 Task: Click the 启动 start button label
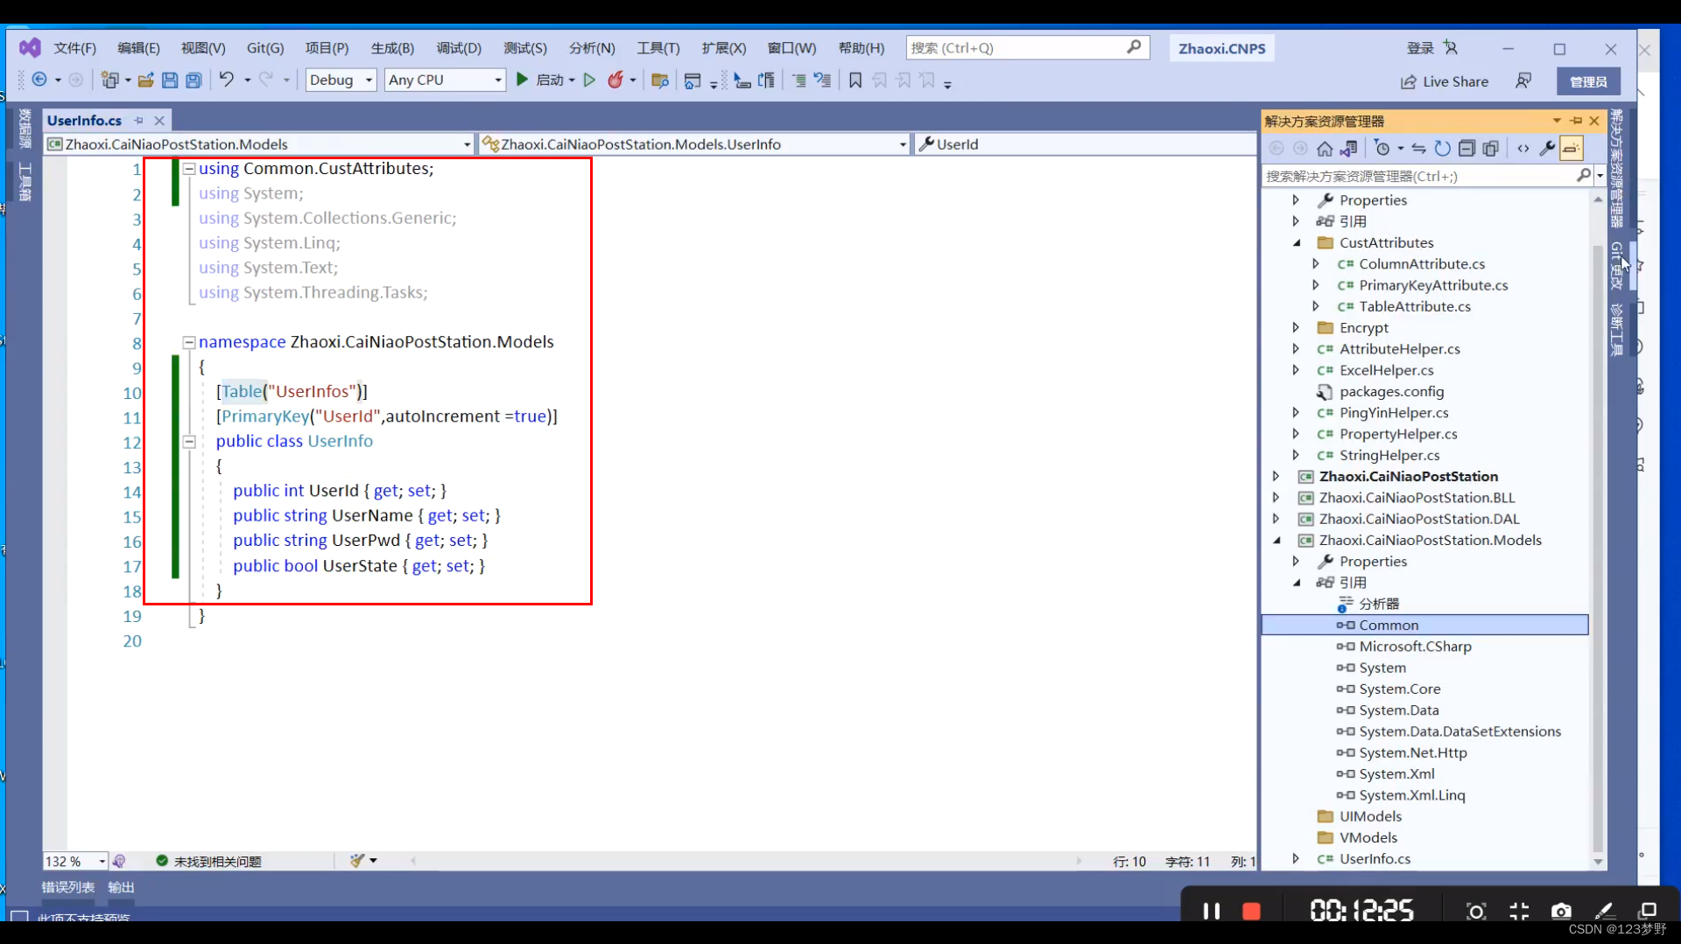550,80
